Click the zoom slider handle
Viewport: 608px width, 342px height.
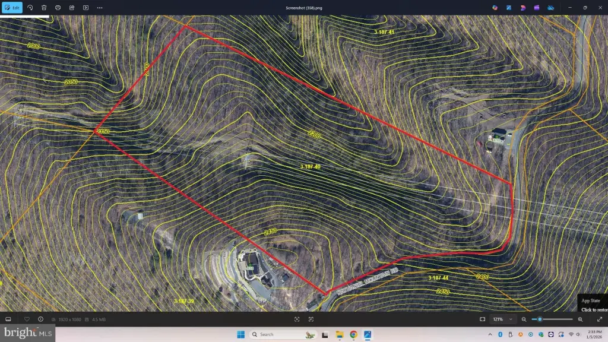coord(539,319)
